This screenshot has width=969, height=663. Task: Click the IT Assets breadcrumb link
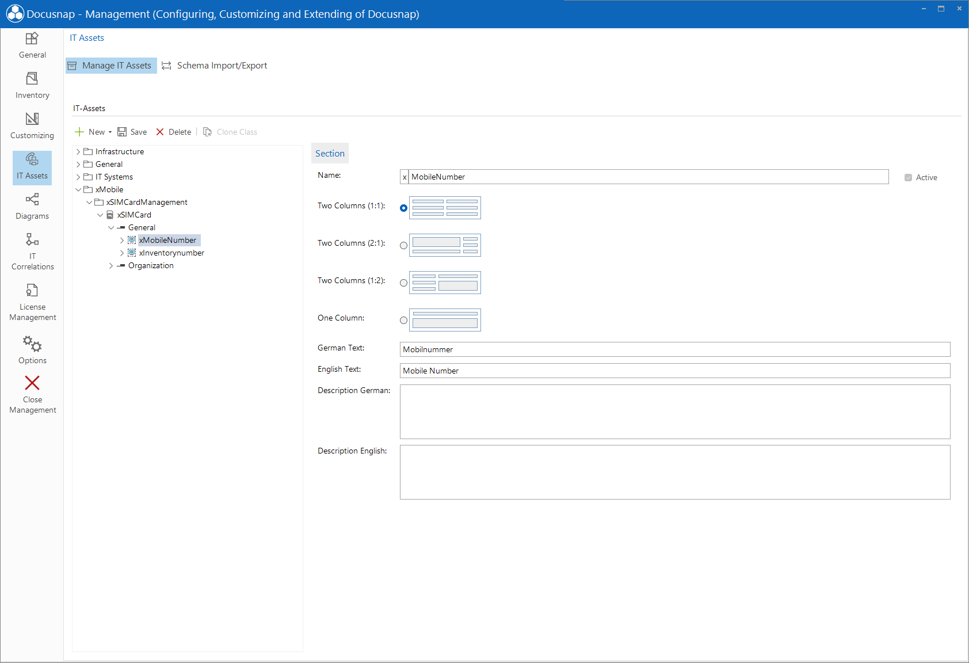(87, 38)
